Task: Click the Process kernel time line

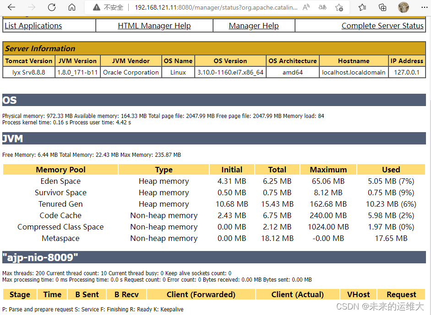Action: click(x=66, y=123)
